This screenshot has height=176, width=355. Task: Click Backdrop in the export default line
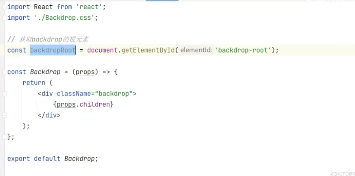coord(80,158)
